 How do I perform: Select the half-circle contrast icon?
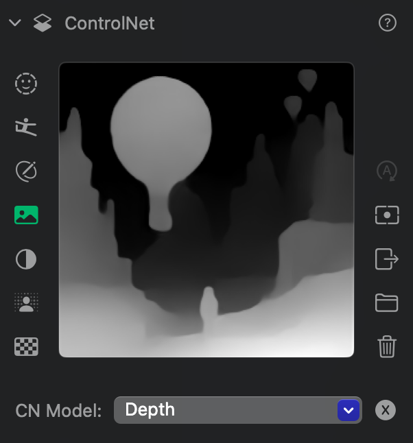[x=26, y=259]
